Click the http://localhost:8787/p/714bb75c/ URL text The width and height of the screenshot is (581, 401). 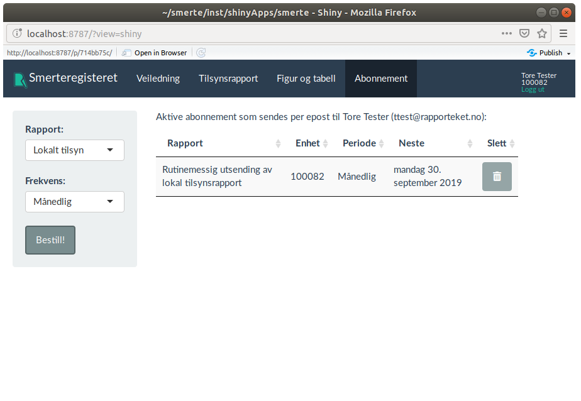[x=59, y=53]
